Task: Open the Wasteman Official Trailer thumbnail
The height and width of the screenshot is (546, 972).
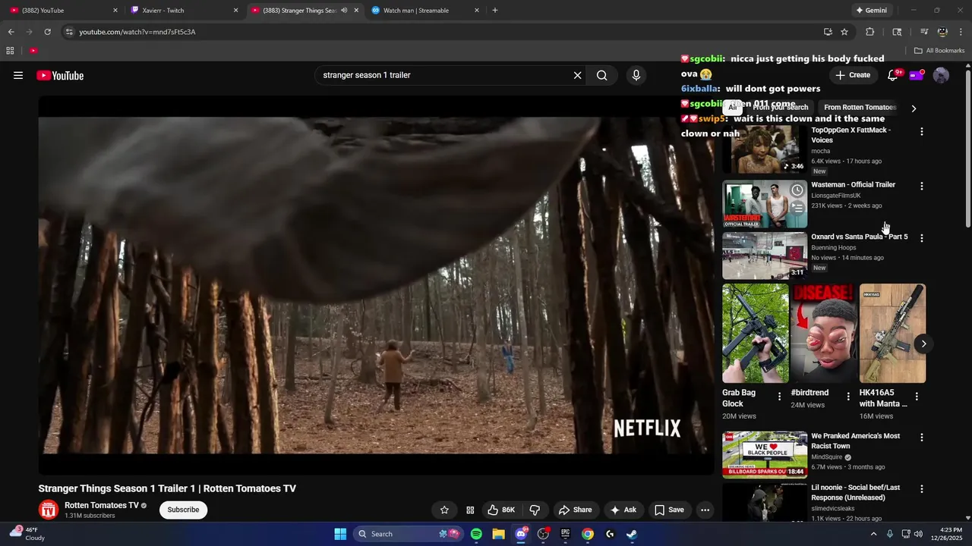Action: tap(765, 204)
